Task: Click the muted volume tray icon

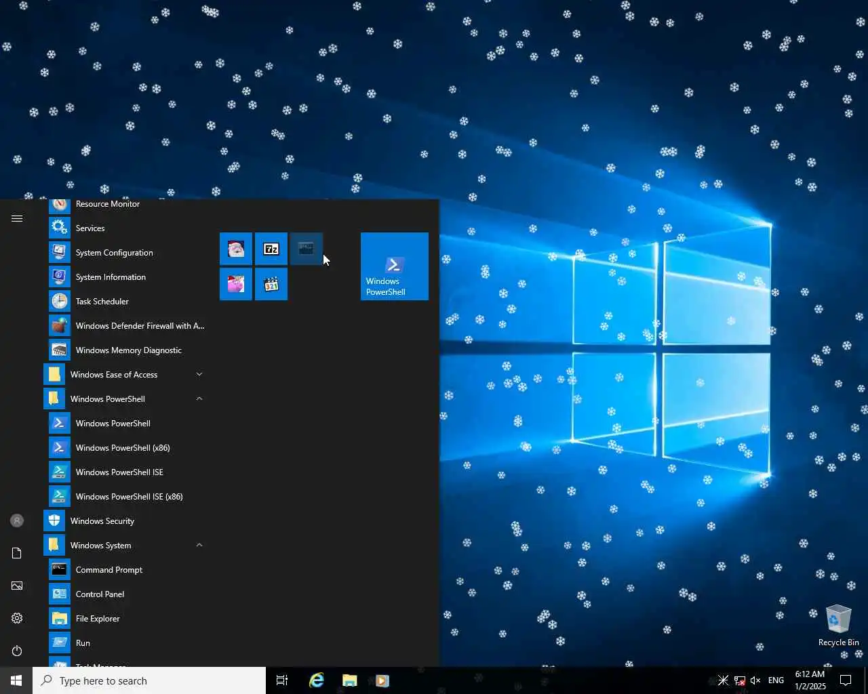Action: click(755, 680)
